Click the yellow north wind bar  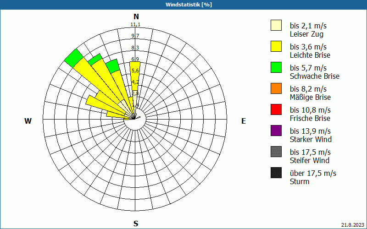(x=135, y=76)
